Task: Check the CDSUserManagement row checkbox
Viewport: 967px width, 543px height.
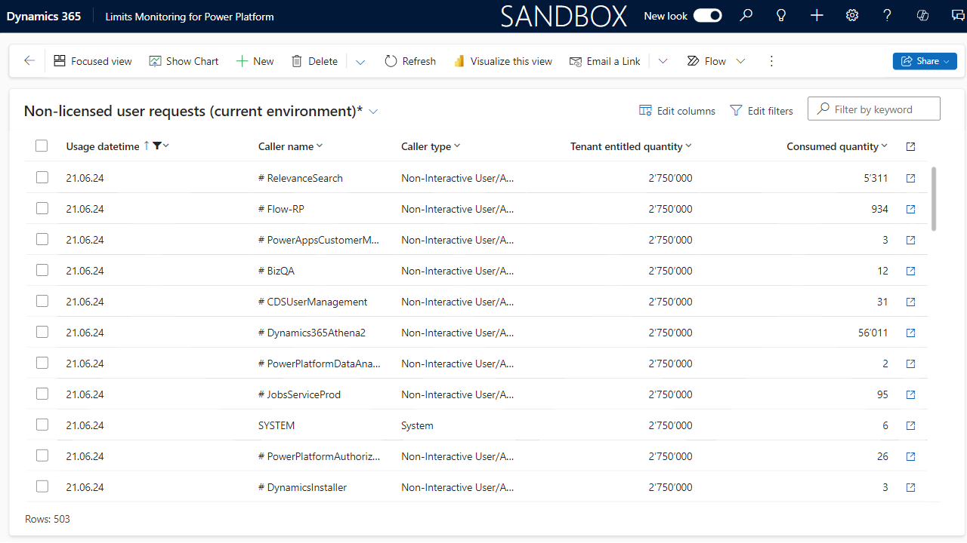Action: (42, 301)
